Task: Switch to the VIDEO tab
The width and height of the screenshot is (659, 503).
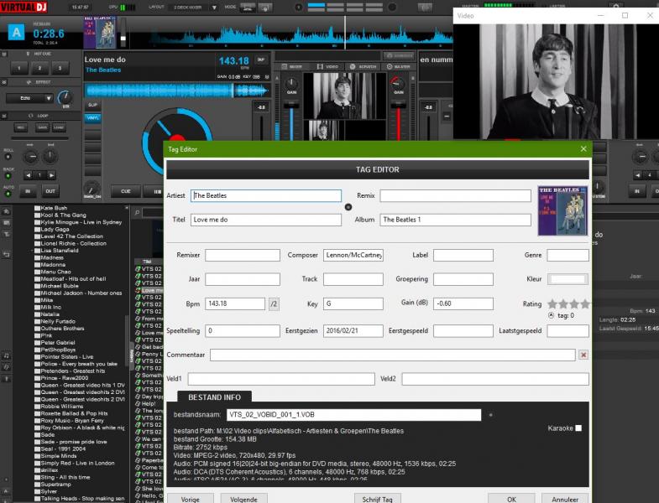Action: coord(327,67)
